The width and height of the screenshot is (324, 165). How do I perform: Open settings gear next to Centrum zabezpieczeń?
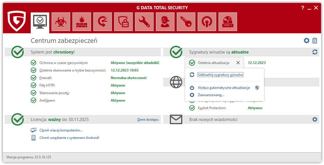click(x=306, y=41)
